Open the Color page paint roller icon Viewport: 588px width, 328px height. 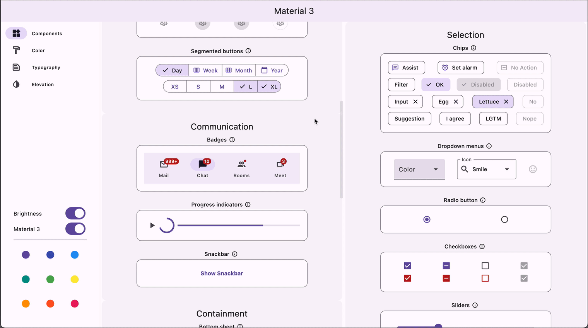tap(16, 50)
